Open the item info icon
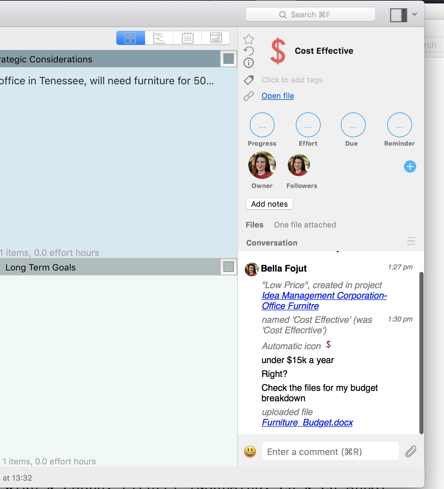 249,63
